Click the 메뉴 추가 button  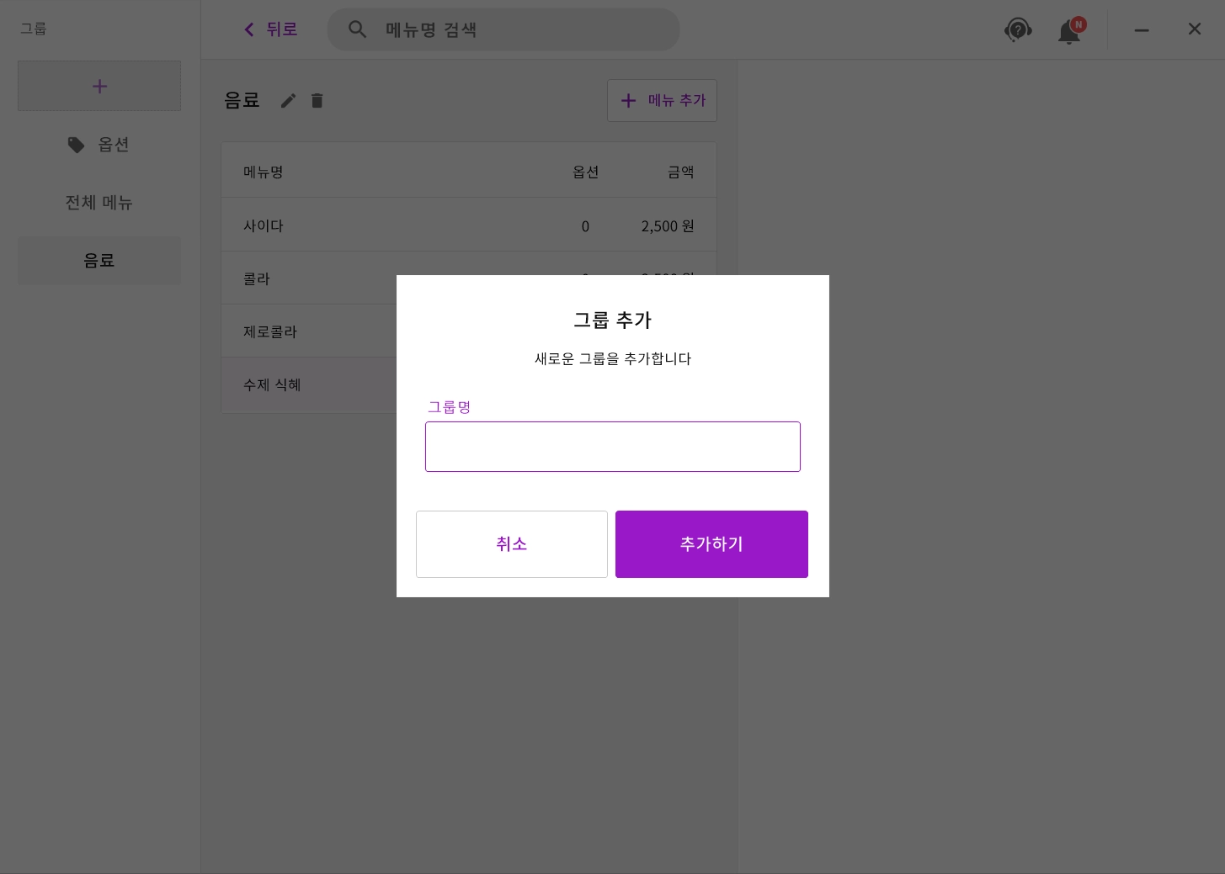point(662,100)
